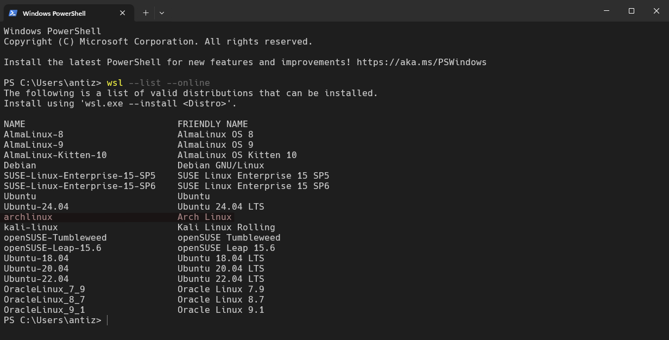Click the PowerShell icon on the tab

[x=13, y=13]
